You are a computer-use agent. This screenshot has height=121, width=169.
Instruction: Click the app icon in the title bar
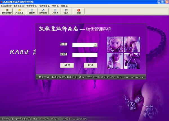(x=2, y=2)
